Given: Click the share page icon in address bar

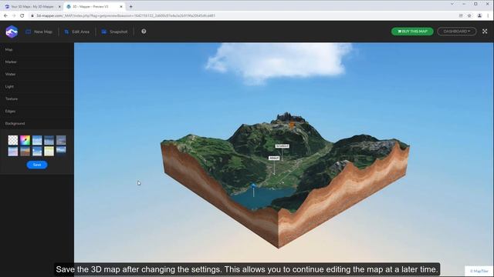Looking at the screenshot, I should [x=461, y=15].
